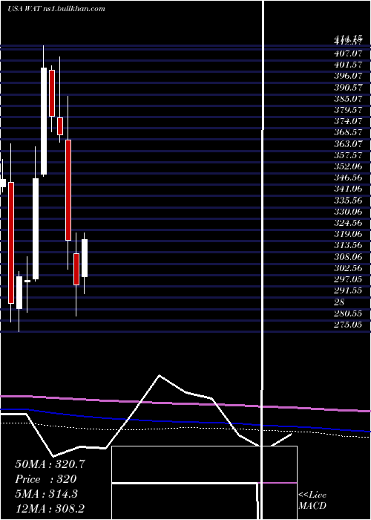Pick the 330.06 axis value

pyautogui.click(x=348, y=212)
